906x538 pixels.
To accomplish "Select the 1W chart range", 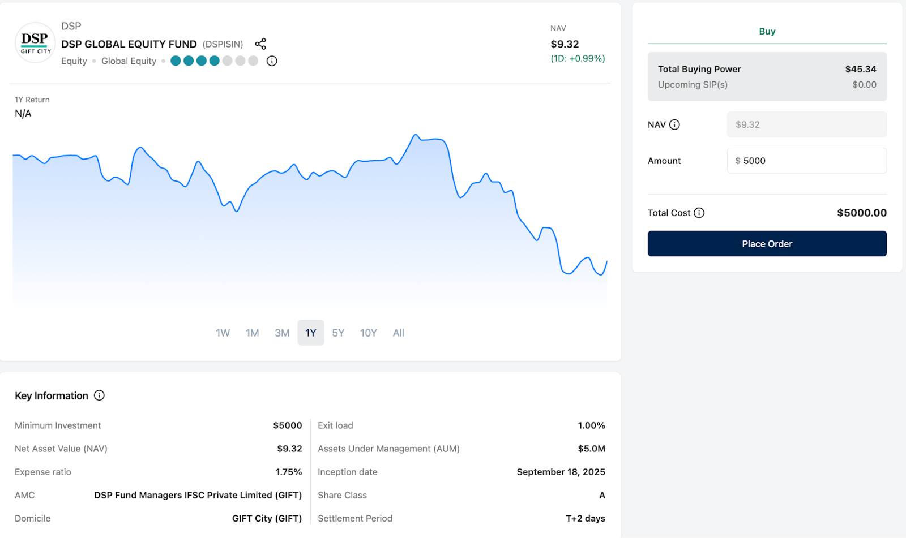I will pos(223,333).
